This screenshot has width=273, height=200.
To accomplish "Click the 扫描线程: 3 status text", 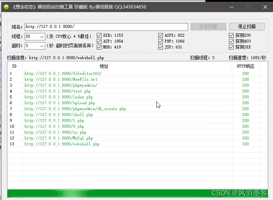I will point(202,58).
